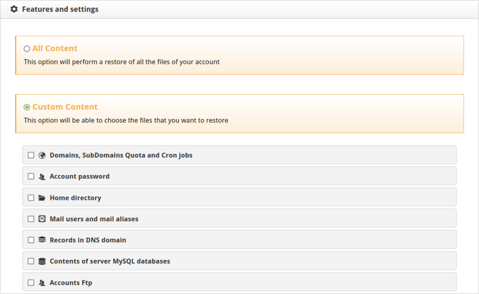Viewport: 479px width, 294px height.
Task: Tick the Home directory checkbox
Action: [31, 198]
